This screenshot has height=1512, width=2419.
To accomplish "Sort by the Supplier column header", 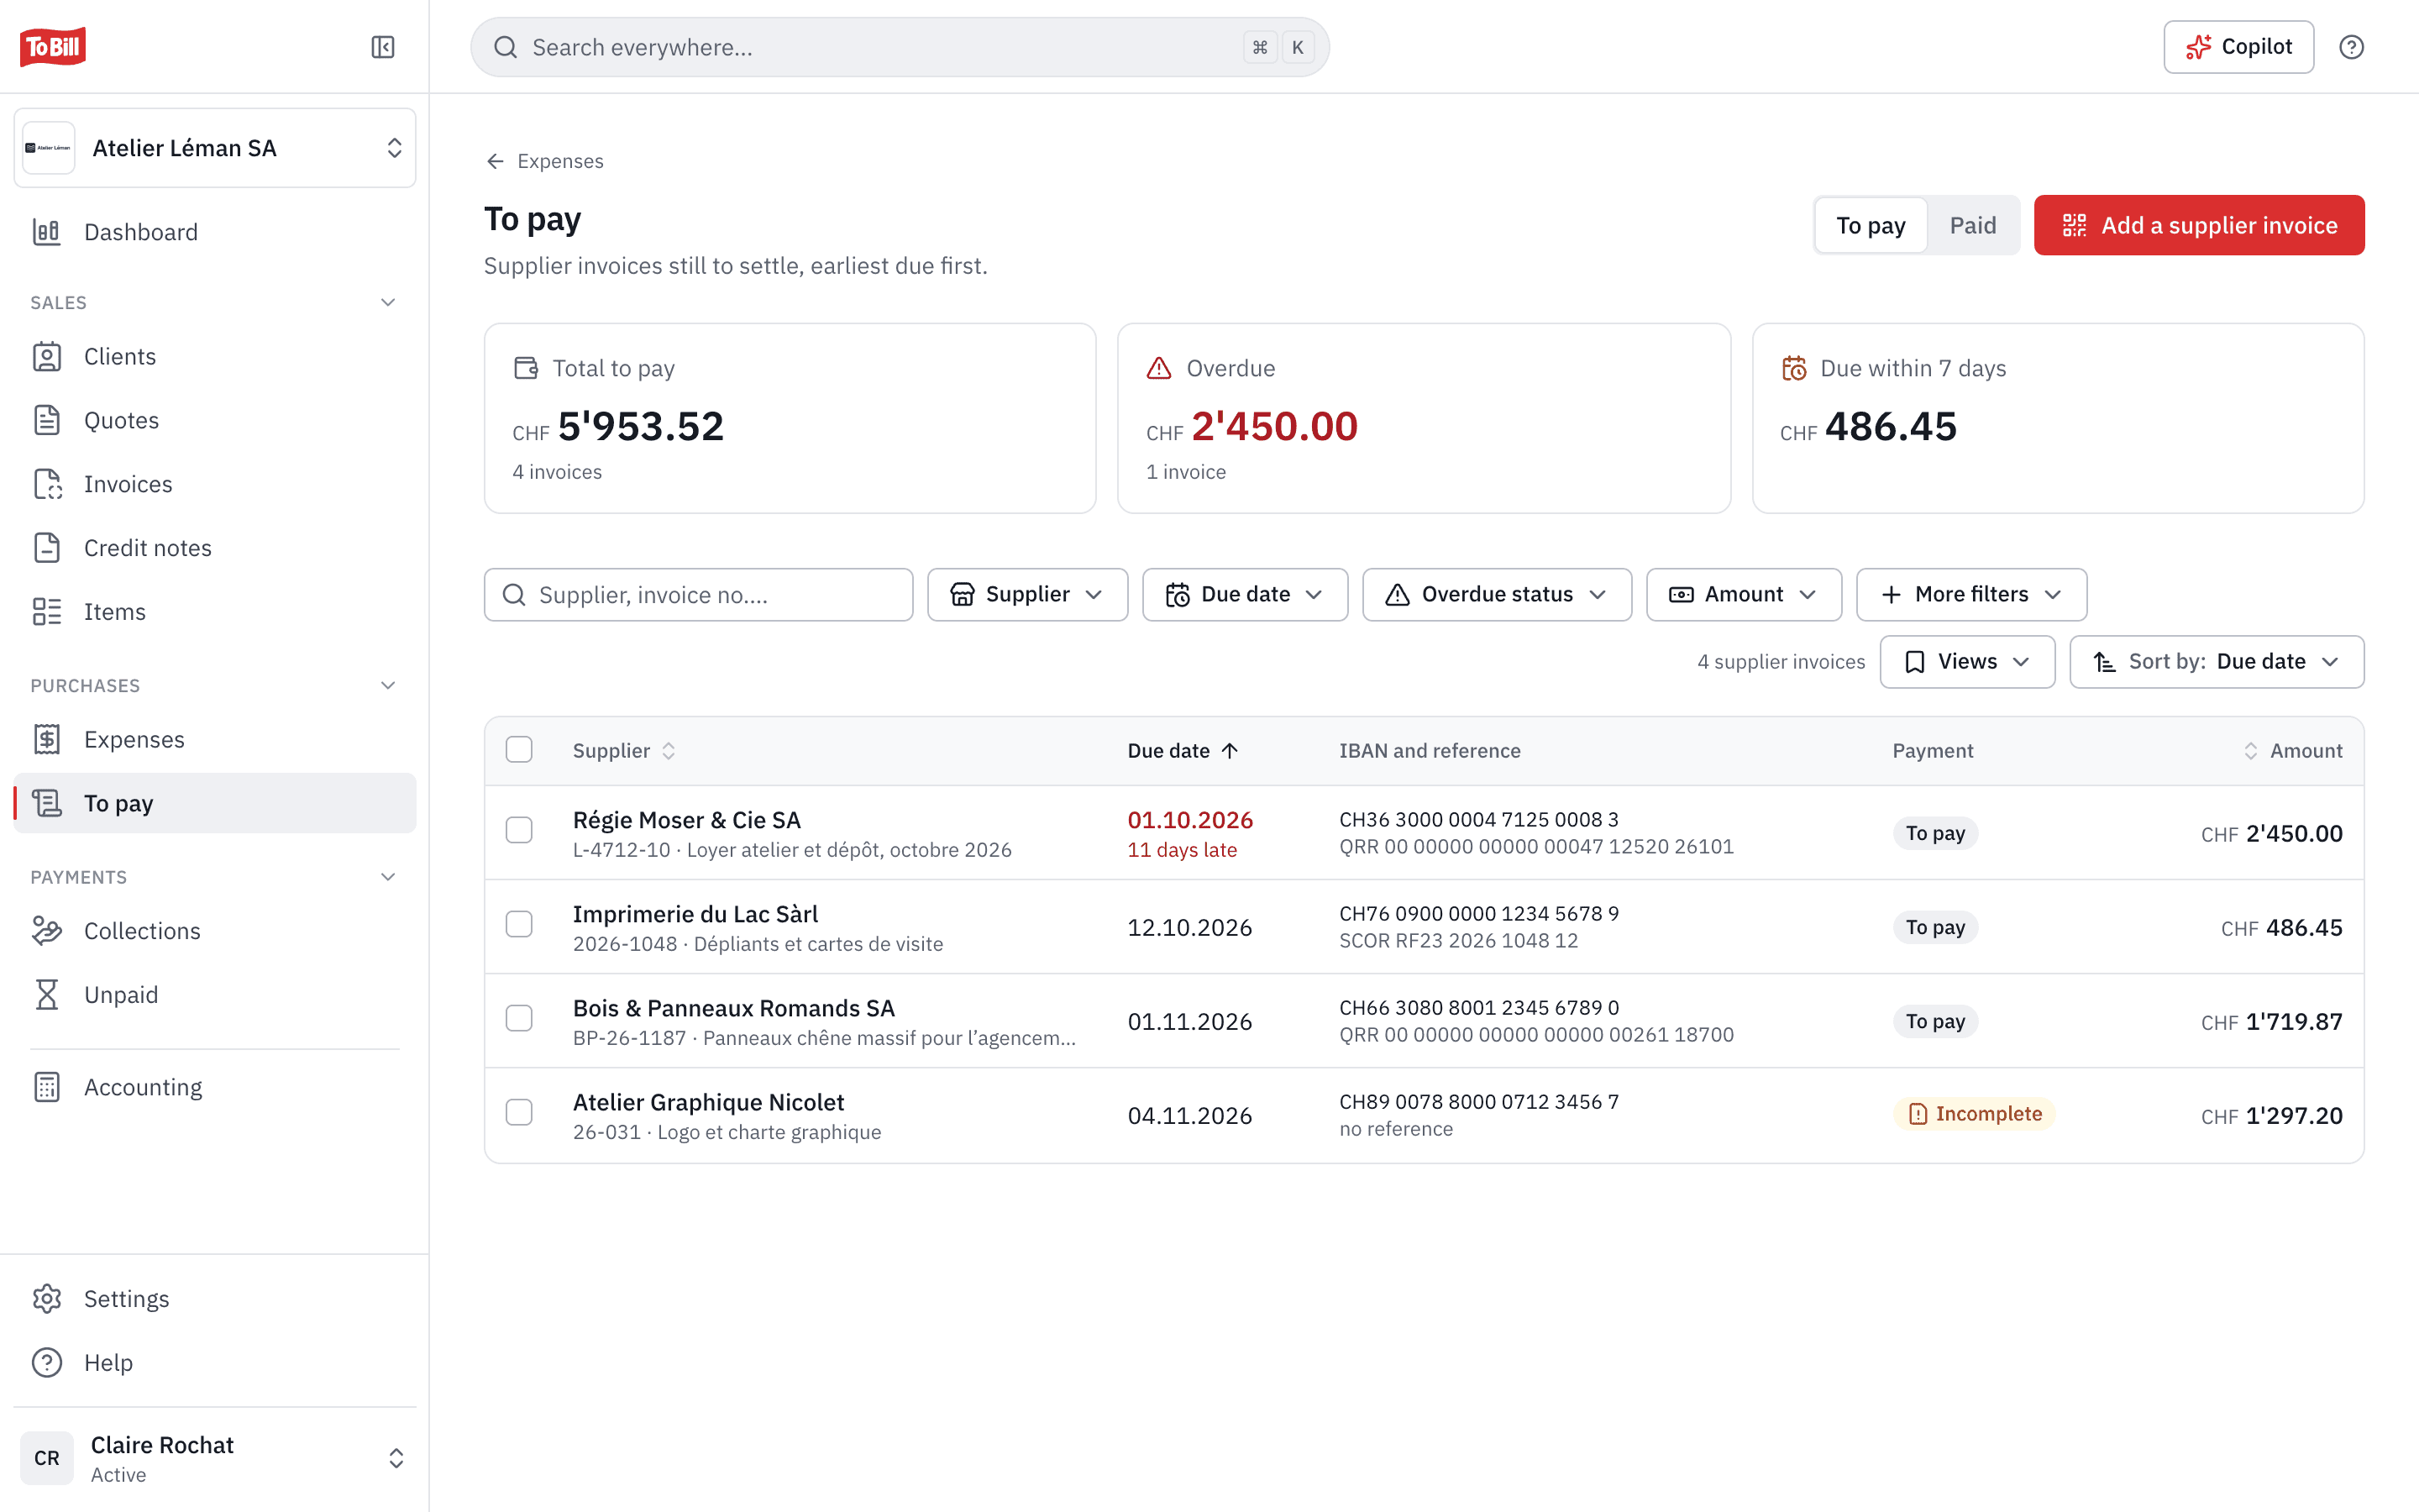I will pyautogui.click(x=625, y=750).
